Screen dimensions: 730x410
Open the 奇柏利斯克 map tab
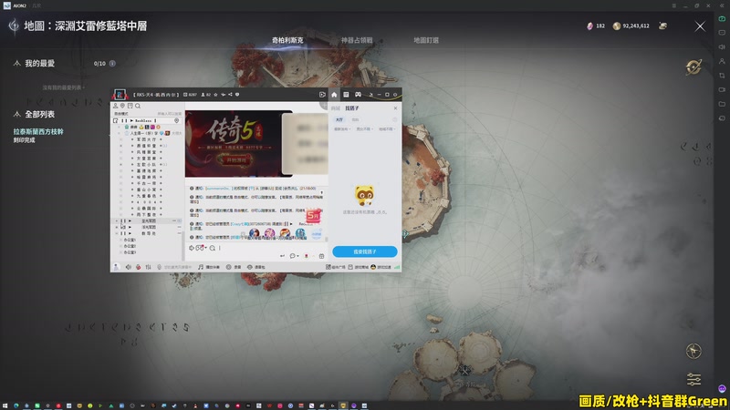click(x=287, y=40)
